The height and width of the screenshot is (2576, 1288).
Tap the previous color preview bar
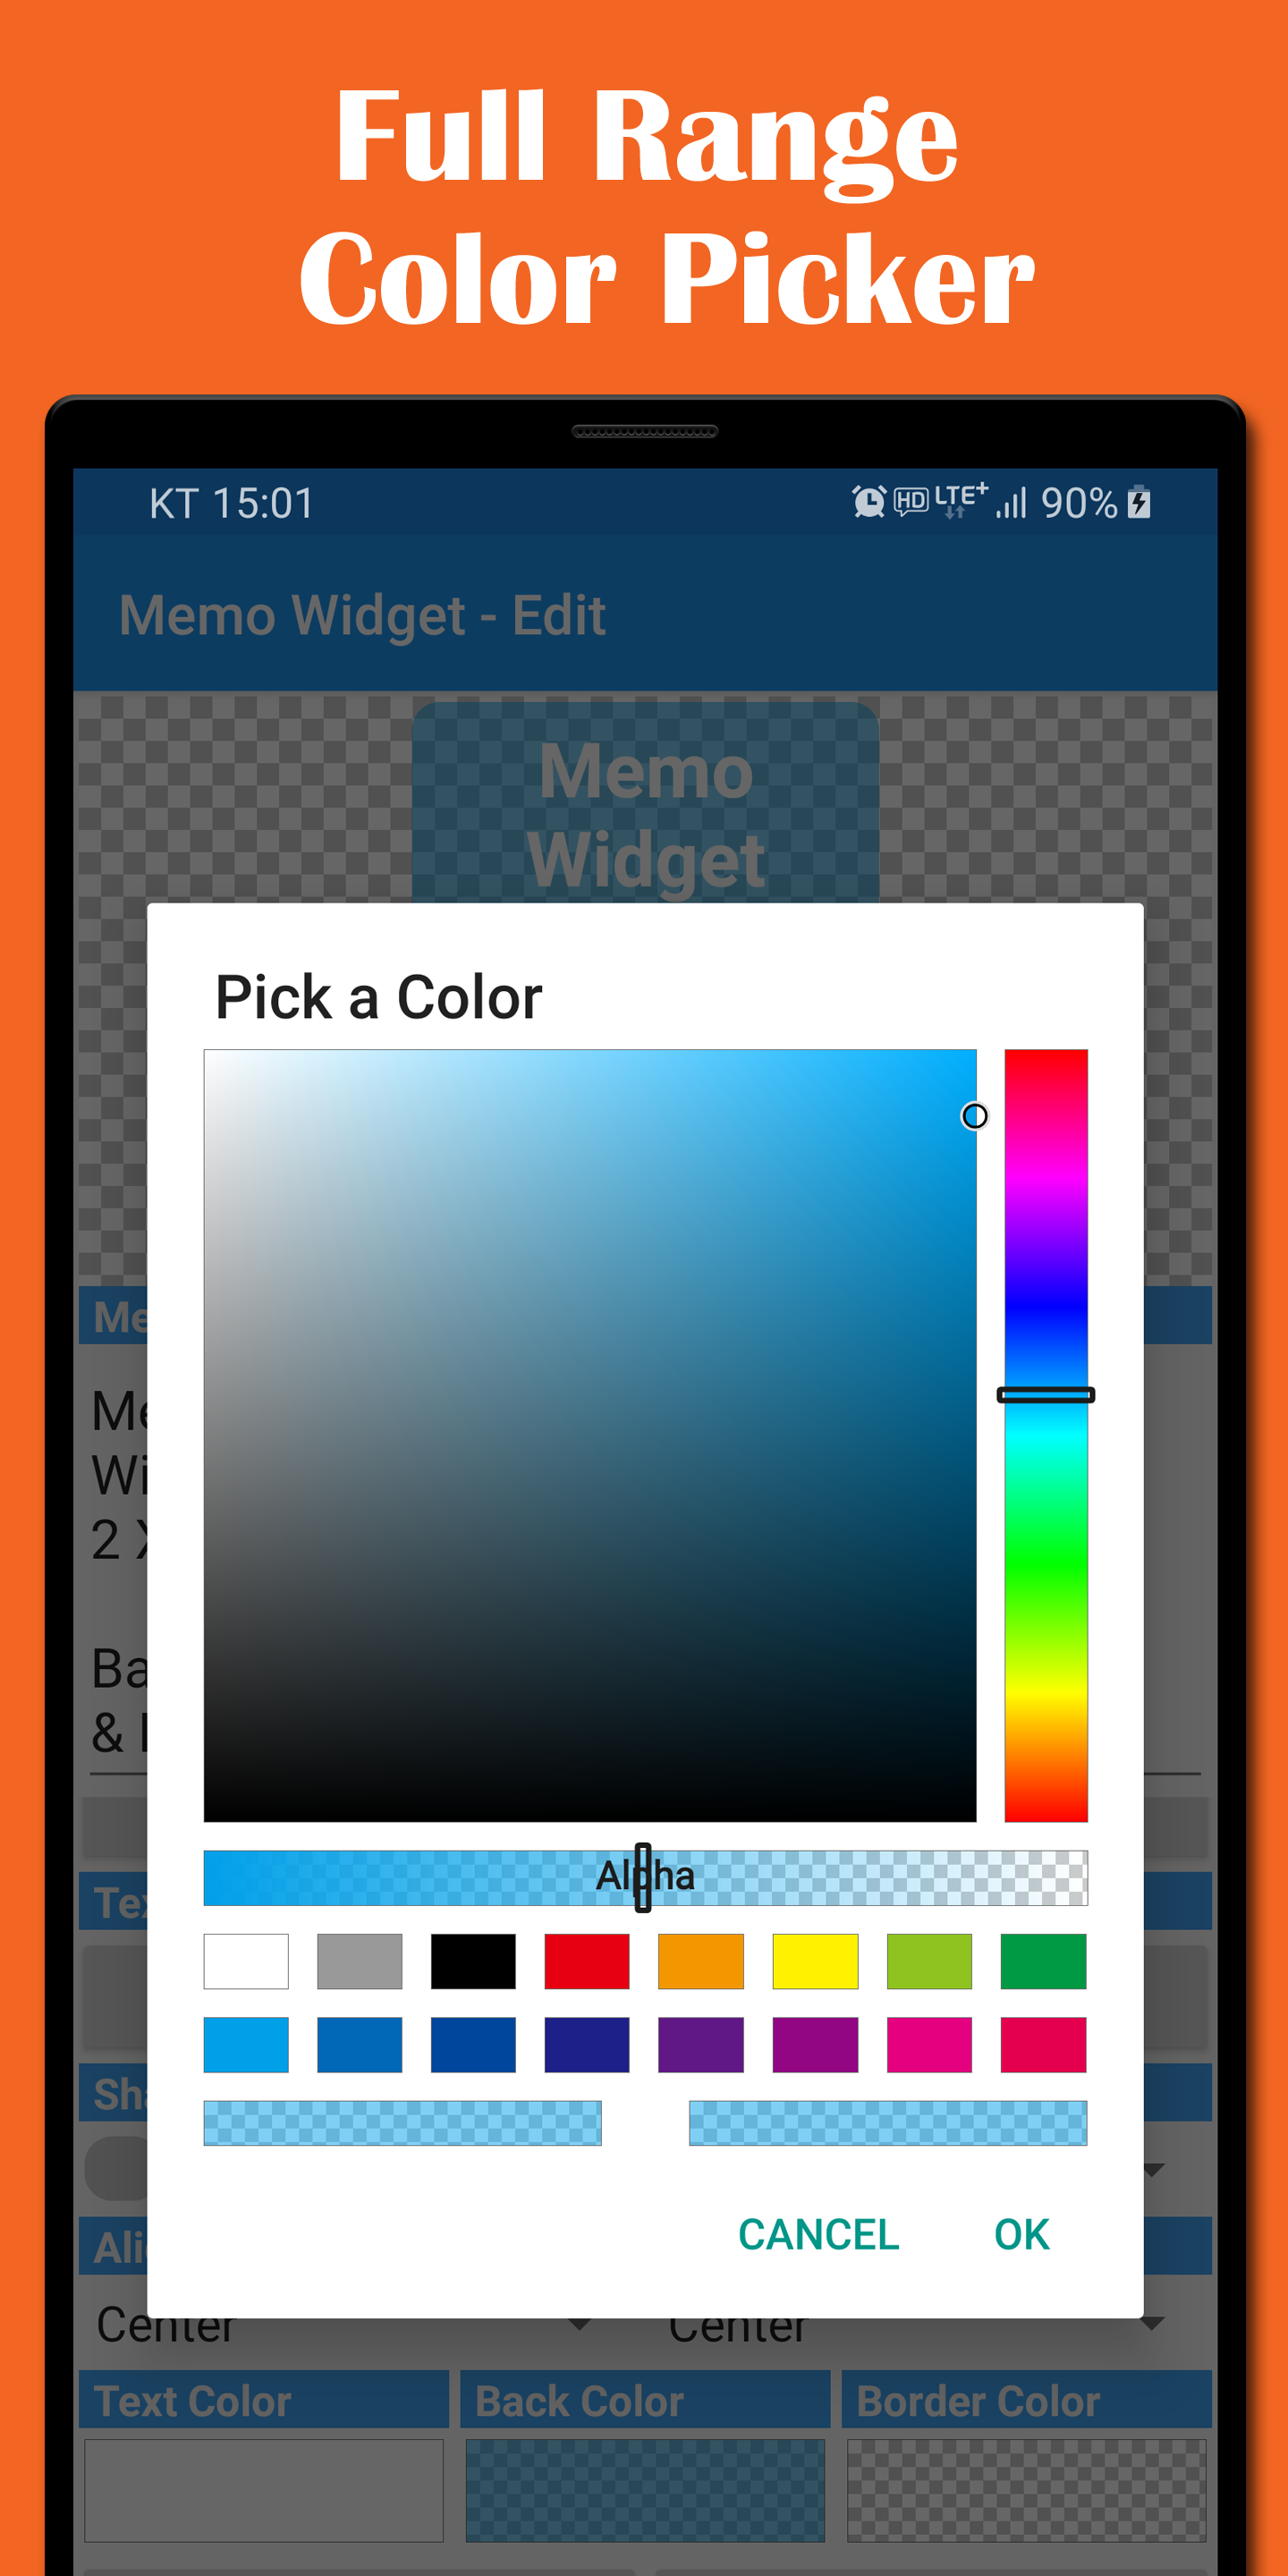(402, 2122)
